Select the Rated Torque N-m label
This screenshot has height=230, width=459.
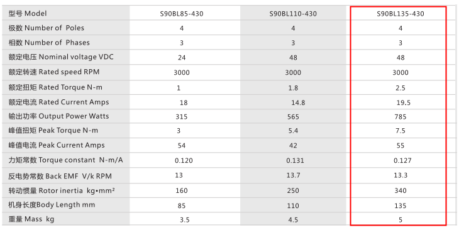point(55,87)
